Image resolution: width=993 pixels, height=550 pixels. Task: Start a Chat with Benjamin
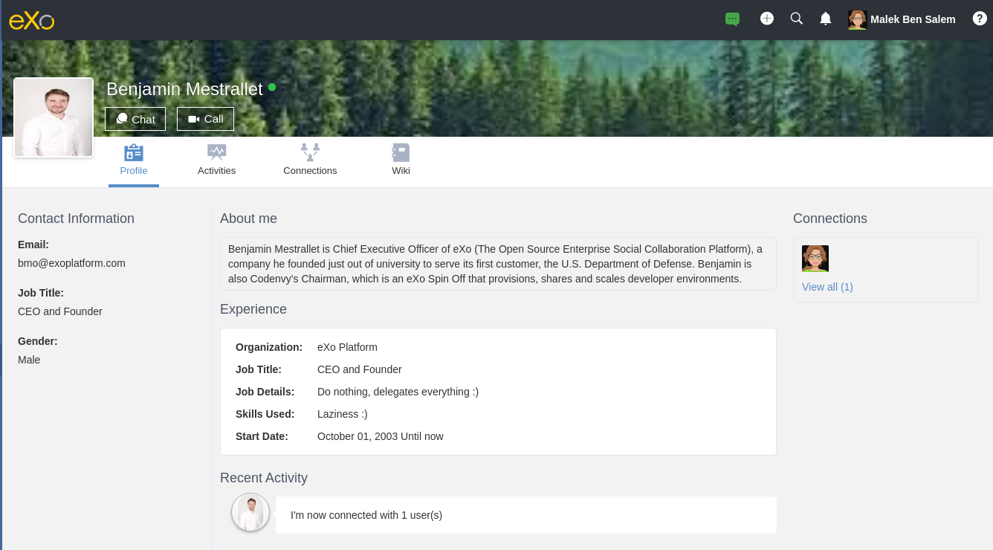pyautogui.click(x=135, y=119)
